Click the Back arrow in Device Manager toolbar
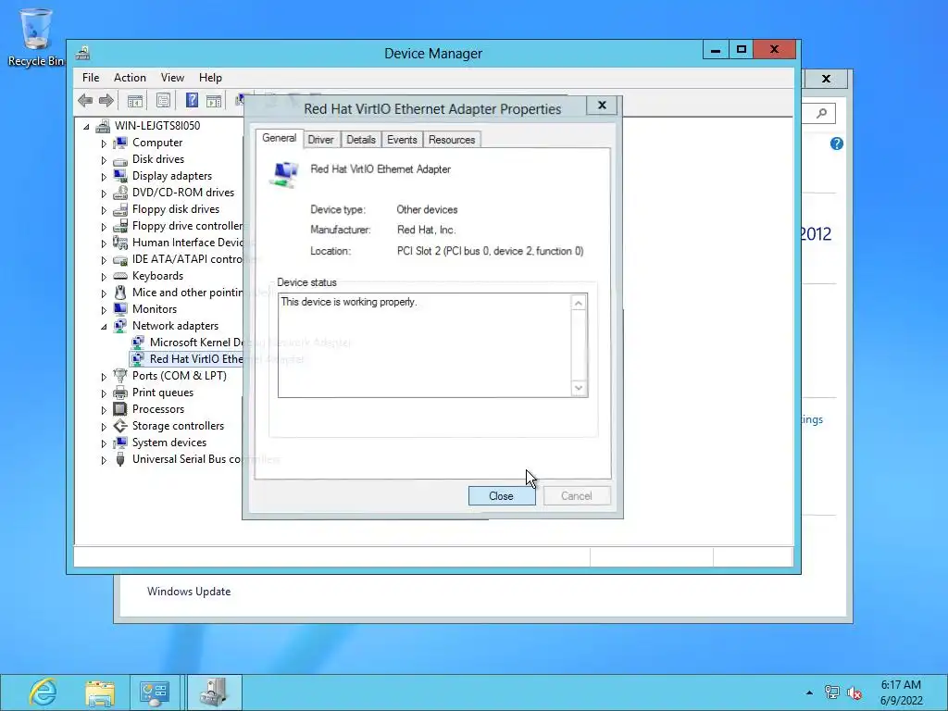Screen dimensions: 948x711 (x=85, y=100)
